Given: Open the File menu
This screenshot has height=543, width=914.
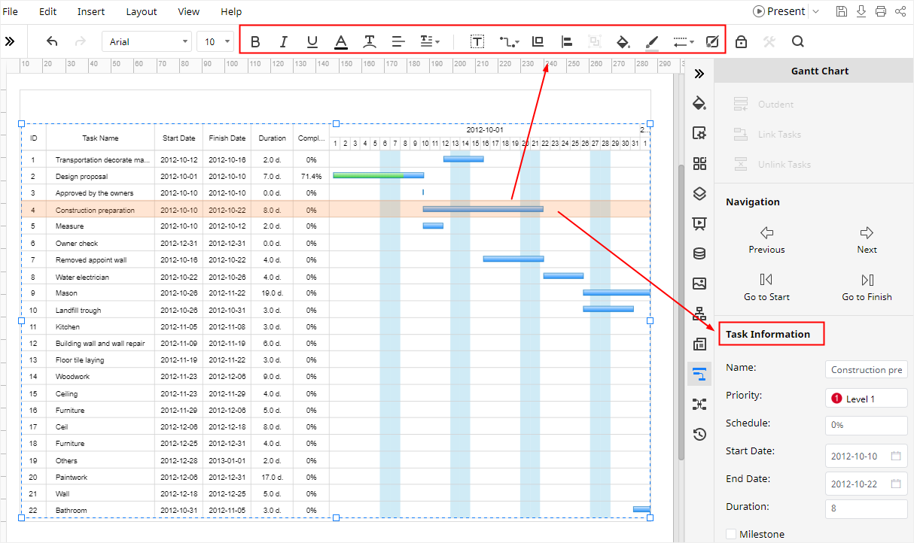Looking at the screenshot, I should click(x=11, y=11).
